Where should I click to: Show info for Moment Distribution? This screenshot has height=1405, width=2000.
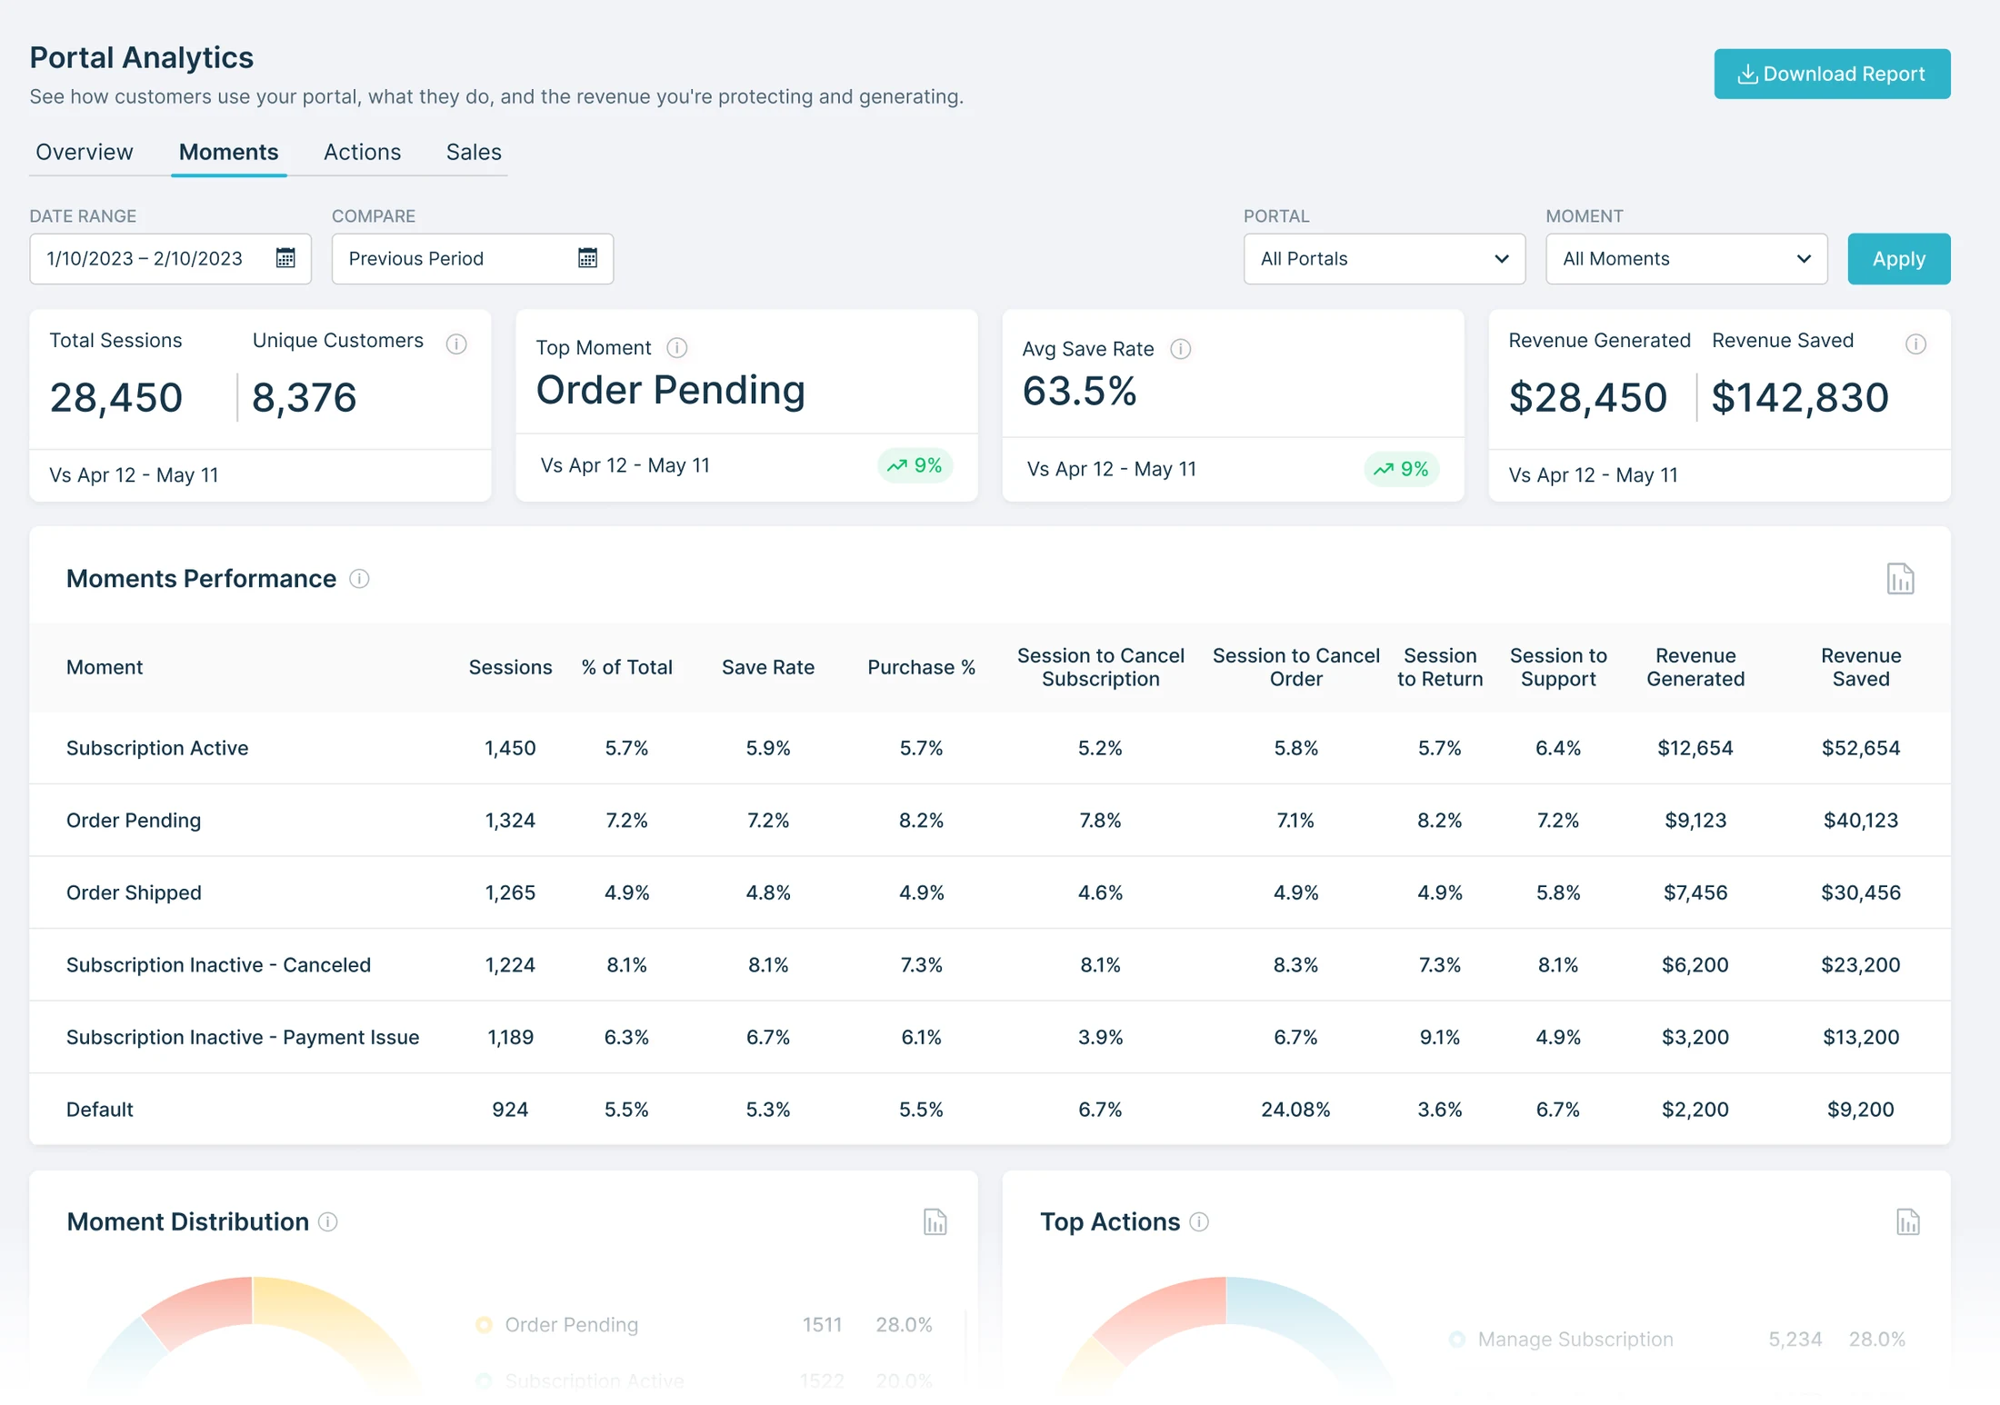click(328, 1221)
